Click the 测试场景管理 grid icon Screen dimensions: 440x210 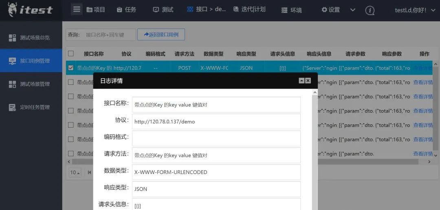coord(12,84)
